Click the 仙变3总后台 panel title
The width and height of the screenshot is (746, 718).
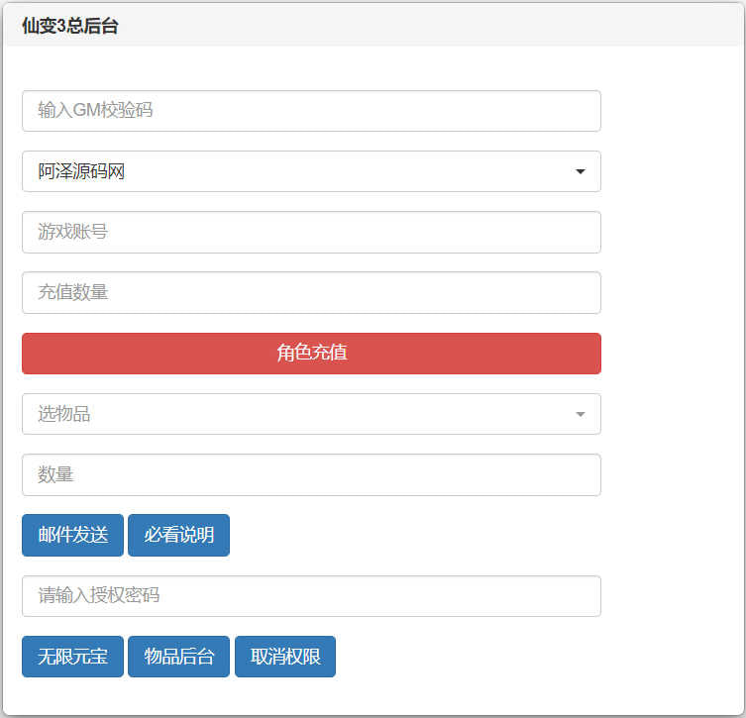69,27
